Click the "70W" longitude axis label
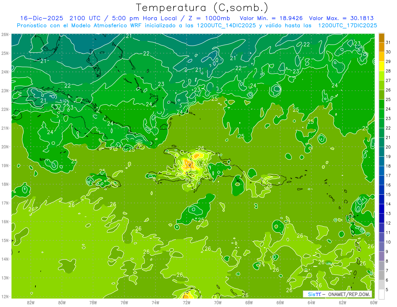Viewport: 397px width, 307px height. pos(218,302)
